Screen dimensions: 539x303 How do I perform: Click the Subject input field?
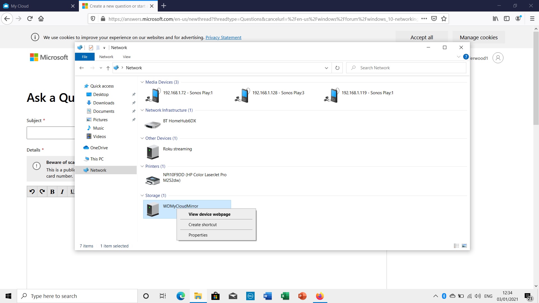point(51,133)
